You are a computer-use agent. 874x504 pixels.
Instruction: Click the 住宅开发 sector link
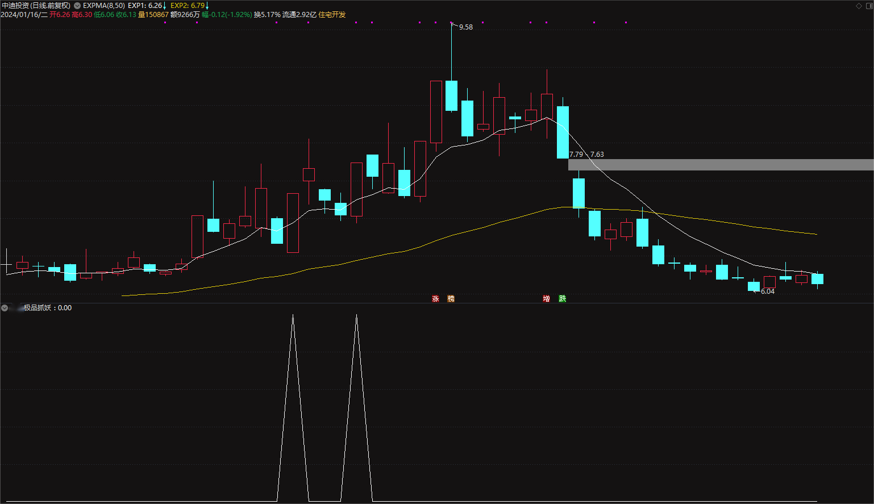332,15
